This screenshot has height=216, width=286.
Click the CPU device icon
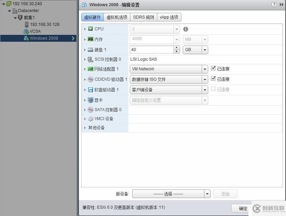90,29
